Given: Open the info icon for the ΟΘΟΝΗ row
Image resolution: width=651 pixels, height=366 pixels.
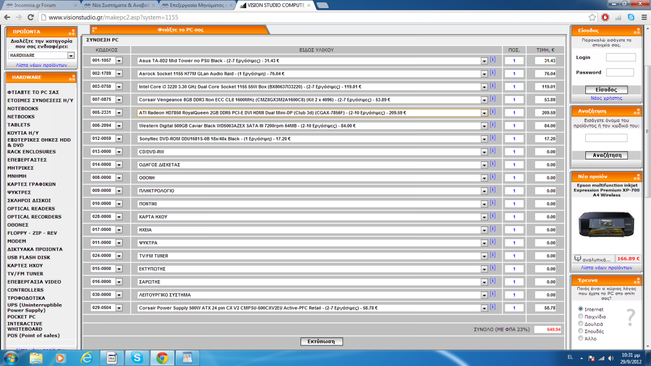Looking at the screenshot, I should (493, 177).
